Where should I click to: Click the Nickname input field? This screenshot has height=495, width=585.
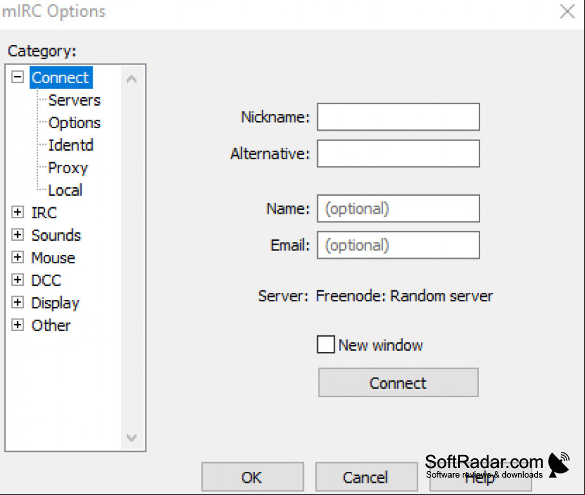pos(398,117)
